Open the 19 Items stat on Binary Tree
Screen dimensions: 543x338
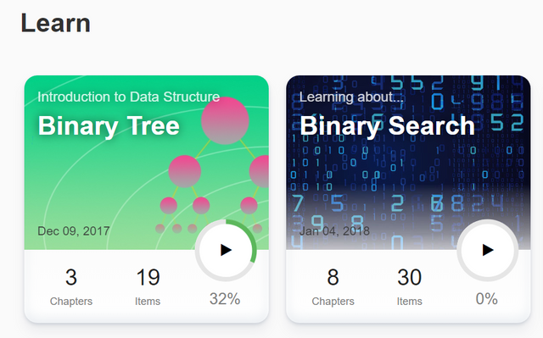[148, 287]
